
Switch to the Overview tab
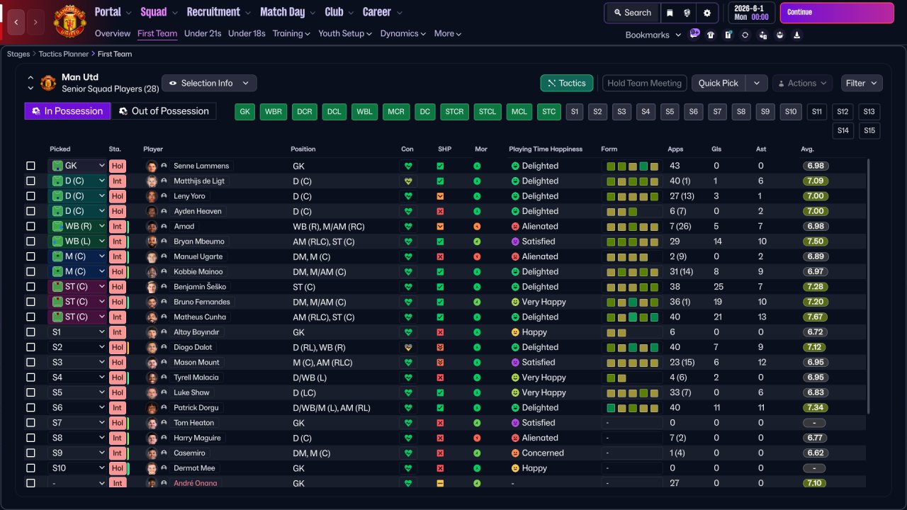(113, 33)
